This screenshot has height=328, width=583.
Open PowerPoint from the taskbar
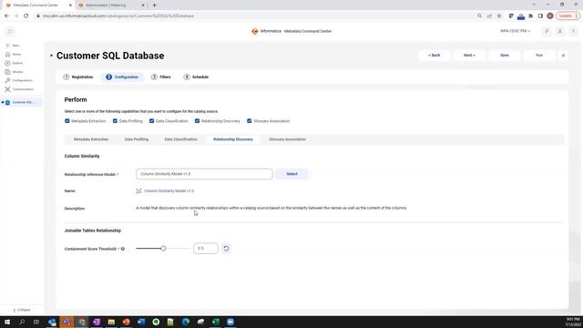coord(127,322)
